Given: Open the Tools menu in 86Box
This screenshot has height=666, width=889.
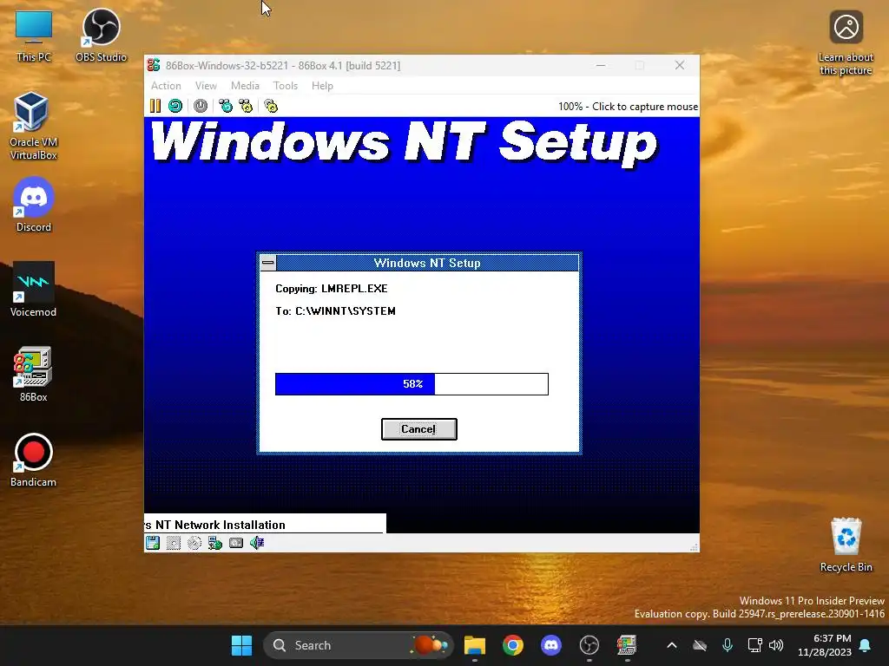Looking at the screenshot, I should pyautogui.click(x=285, y=86).
